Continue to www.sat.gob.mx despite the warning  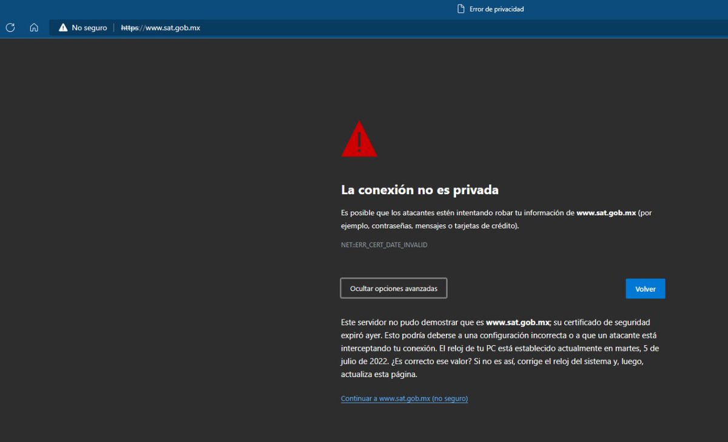tap(404, 398)
